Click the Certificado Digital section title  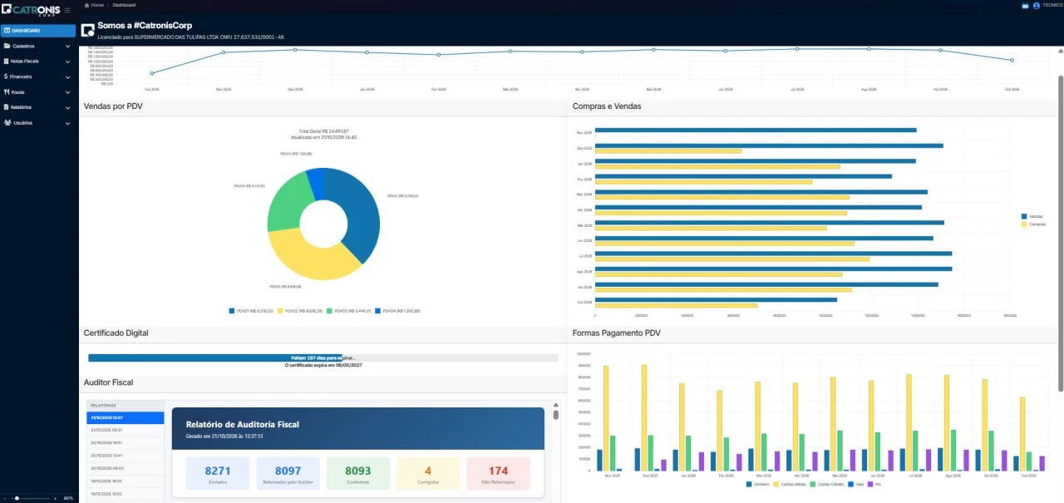[x=116, y=333]
